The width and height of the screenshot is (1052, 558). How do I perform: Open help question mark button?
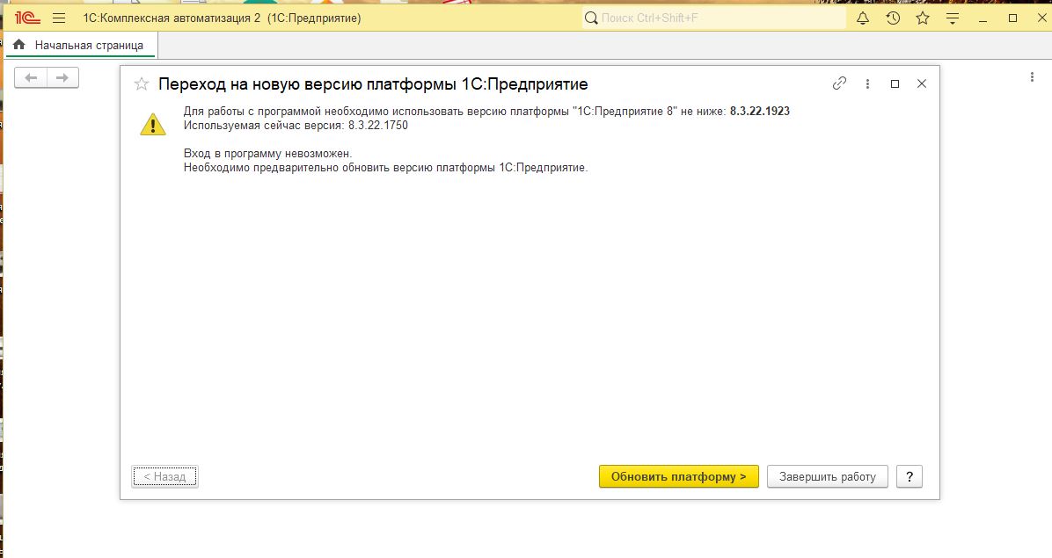(x=910, y=476)
